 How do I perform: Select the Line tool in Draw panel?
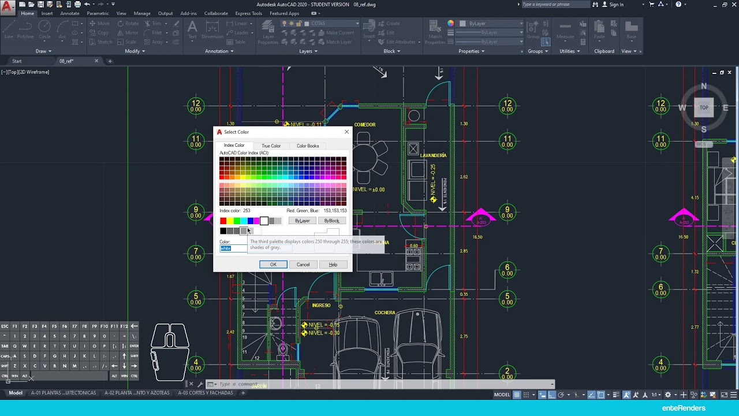9,29
